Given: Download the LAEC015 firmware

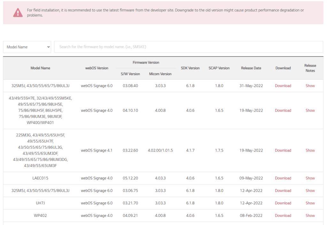Looking at the screenshot, I should tap(283, 178).
